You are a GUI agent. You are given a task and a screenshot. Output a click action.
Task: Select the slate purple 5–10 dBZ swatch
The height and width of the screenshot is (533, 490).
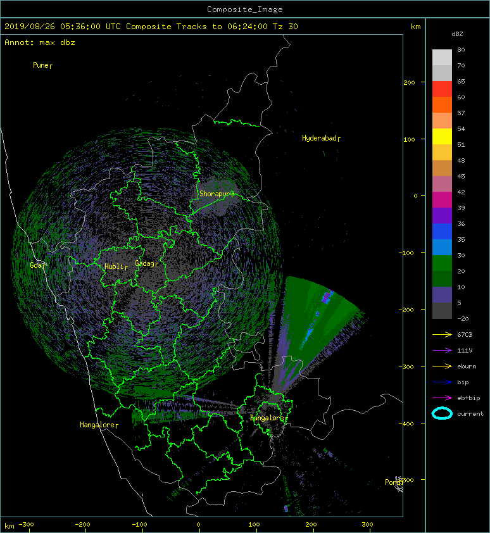pyautogui.click(x=442, y=295)
